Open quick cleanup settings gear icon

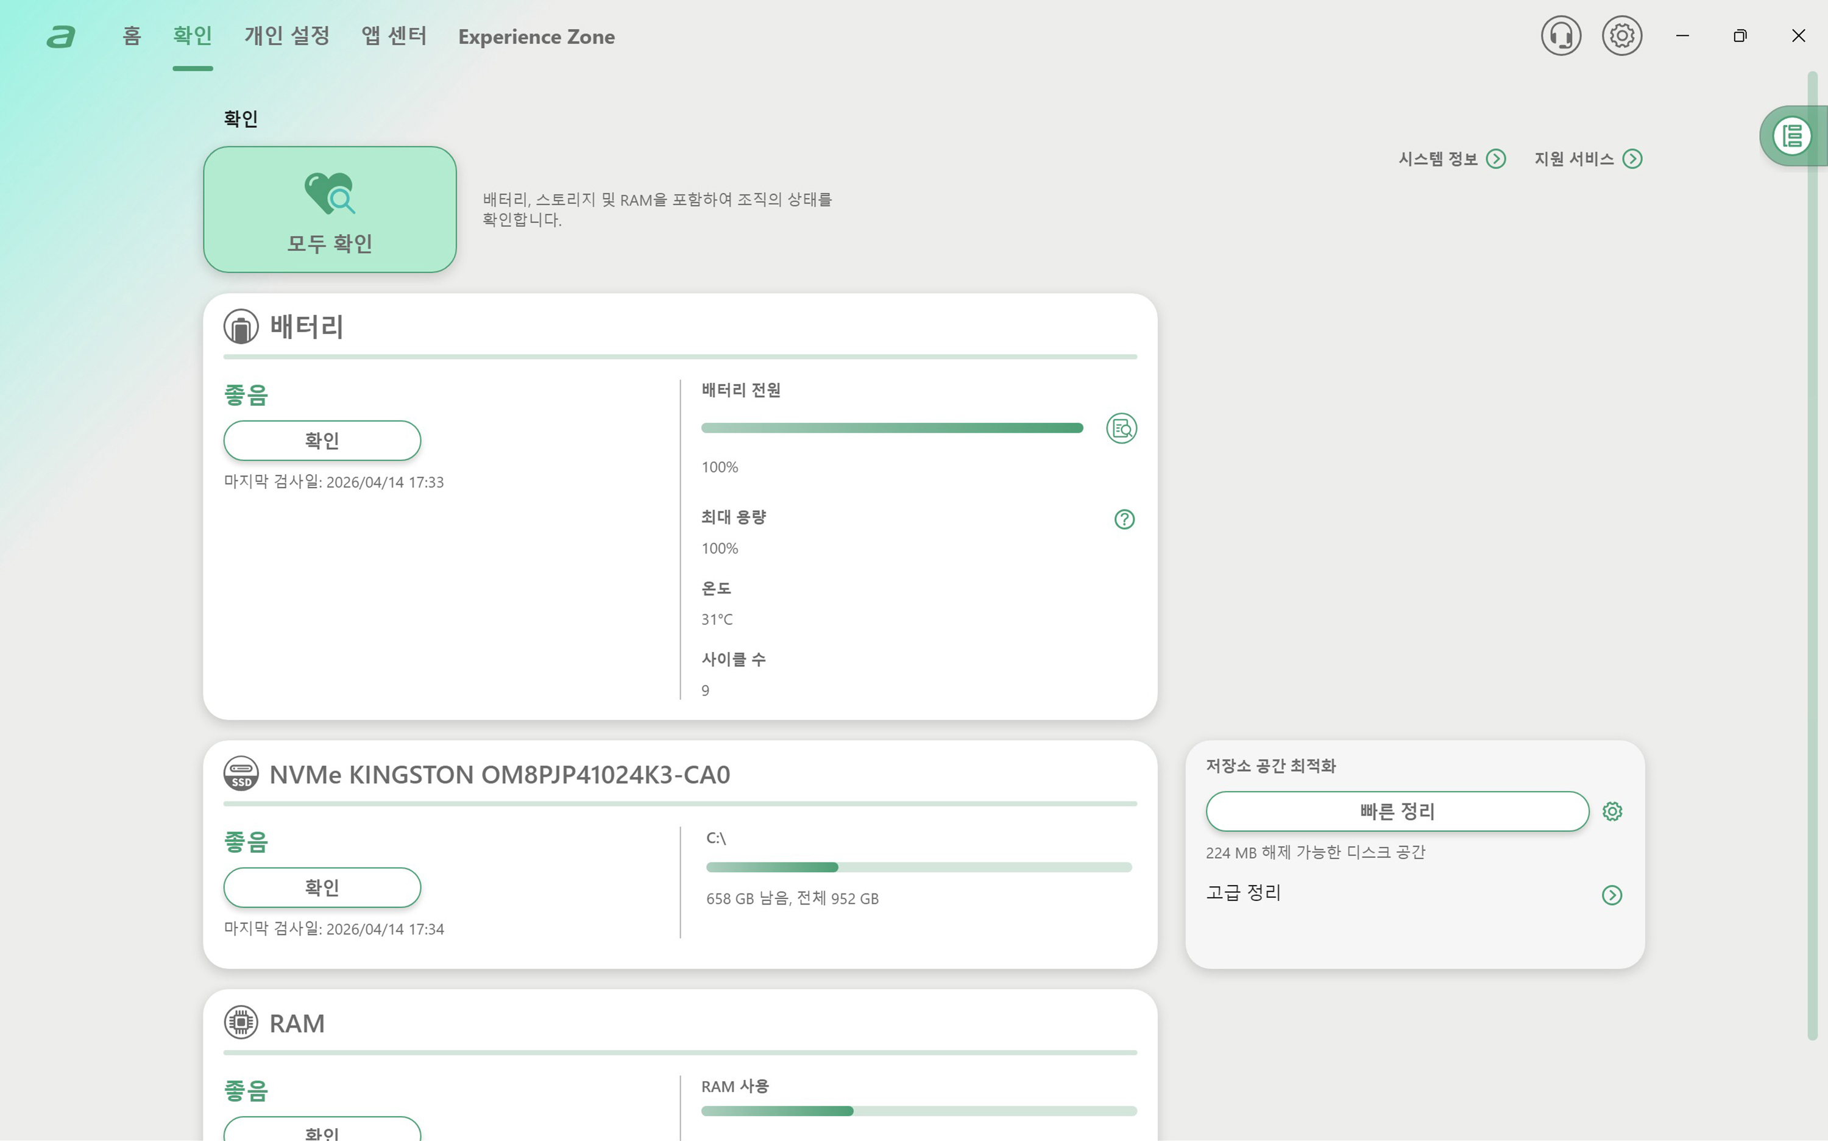point(1612,811)
